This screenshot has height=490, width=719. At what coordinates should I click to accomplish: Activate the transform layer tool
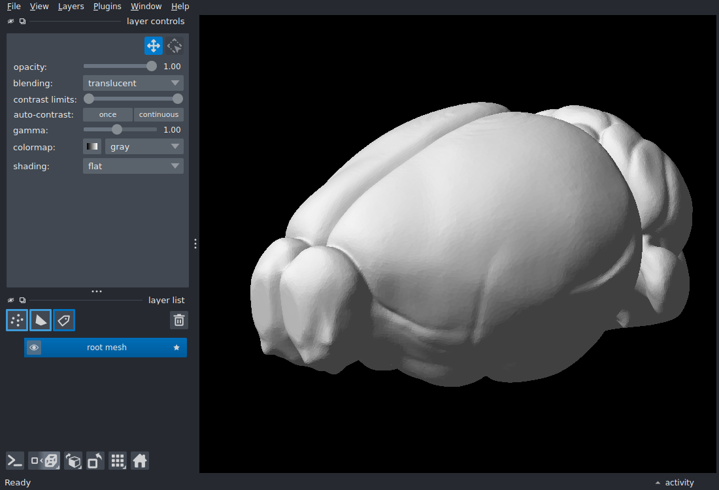pyautogui.click(x=175, y=46)
